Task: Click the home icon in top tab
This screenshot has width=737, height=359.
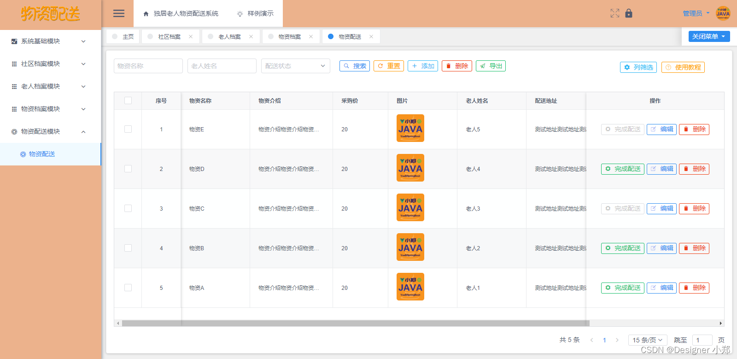Action: tap(146, 14)
